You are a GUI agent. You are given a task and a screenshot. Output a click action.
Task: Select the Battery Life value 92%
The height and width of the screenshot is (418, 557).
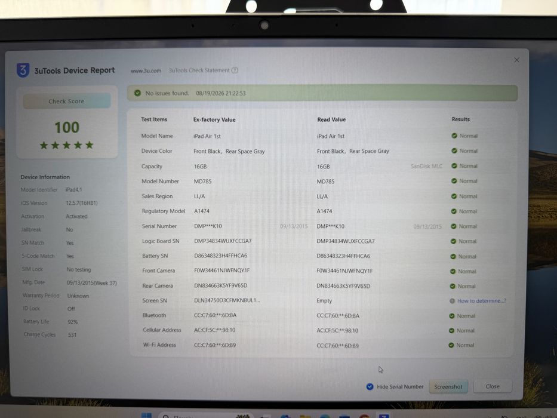click(73, 322)
